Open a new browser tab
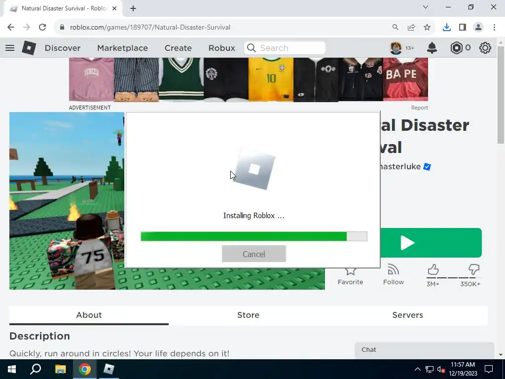Screen dimensions: 505x379 pos(133,8)
